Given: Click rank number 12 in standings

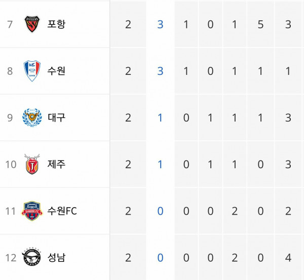Looking at the screenshot, I should coord(11,258).
